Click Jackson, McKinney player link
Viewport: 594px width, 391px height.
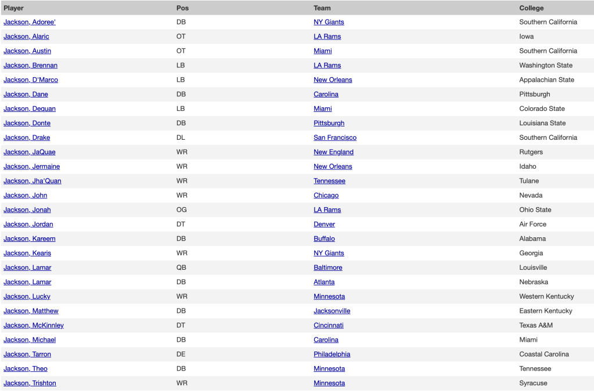[34, 325]
